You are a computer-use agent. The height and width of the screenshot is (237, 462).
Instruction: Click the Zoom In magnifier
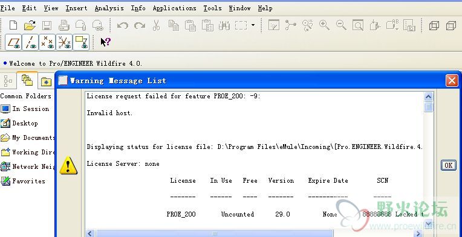pos(324,25)
